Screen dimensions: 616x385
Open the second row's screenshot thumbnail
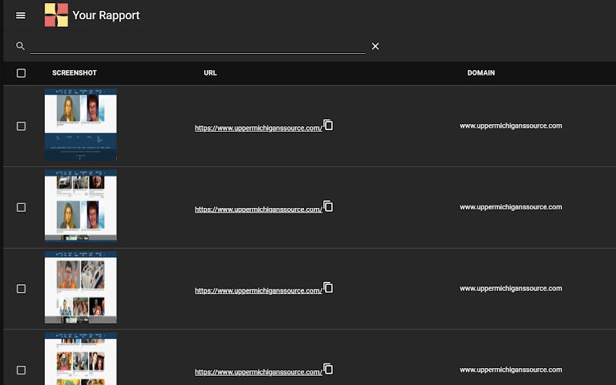coord(81,206)
